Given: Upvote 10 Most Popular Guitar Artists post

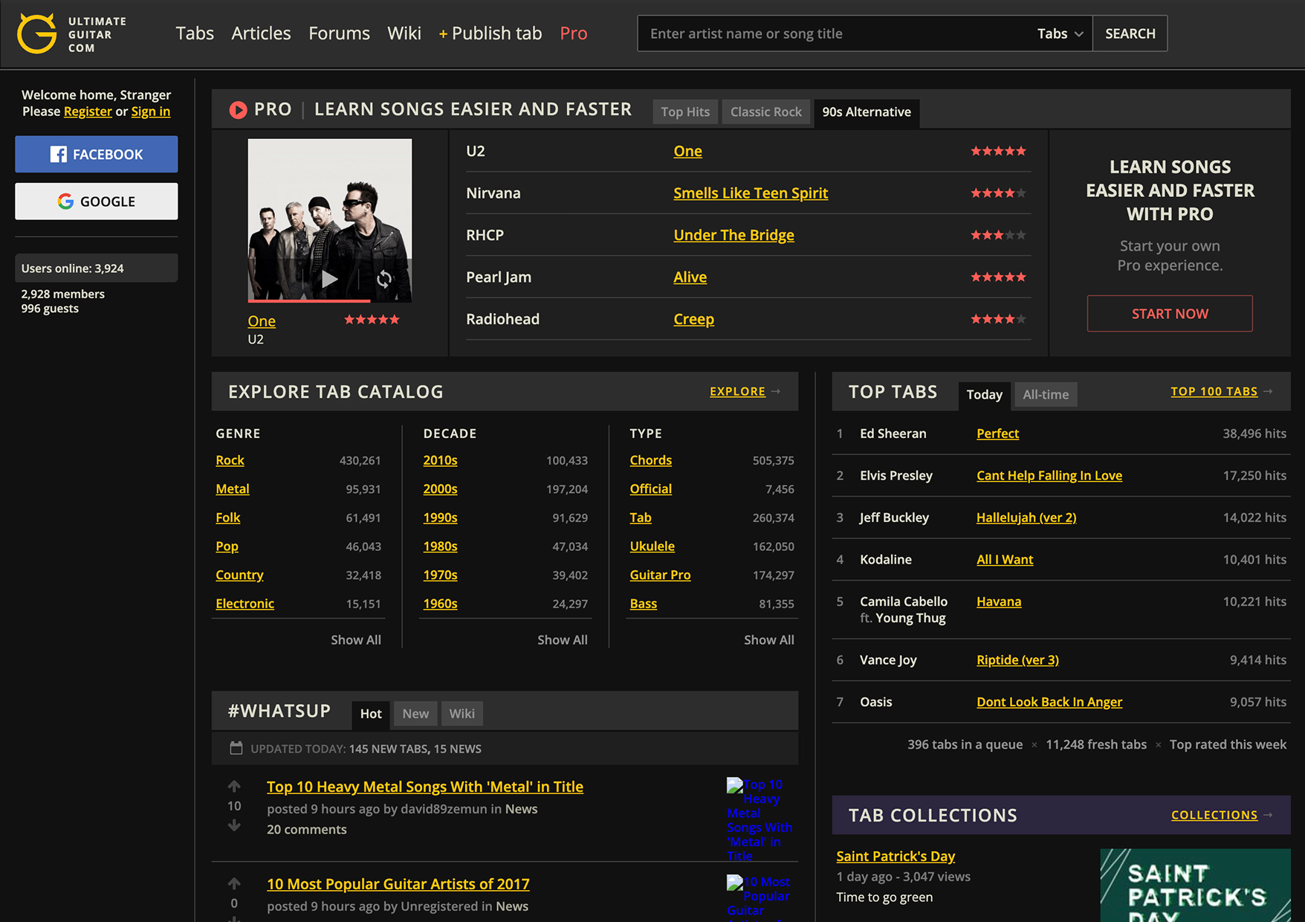Looking at the screenshot, I should pos(234,883).
